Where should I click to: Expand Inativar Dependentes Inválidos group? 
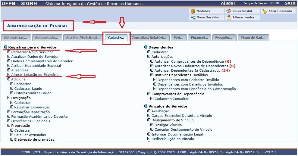click(x=152, y=75)
